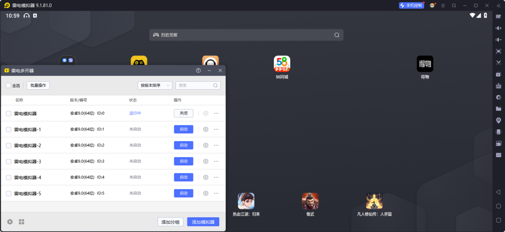Screen dimensions: 505x232
Task: Open the virtual location pin icon
Action: [498, 120]
